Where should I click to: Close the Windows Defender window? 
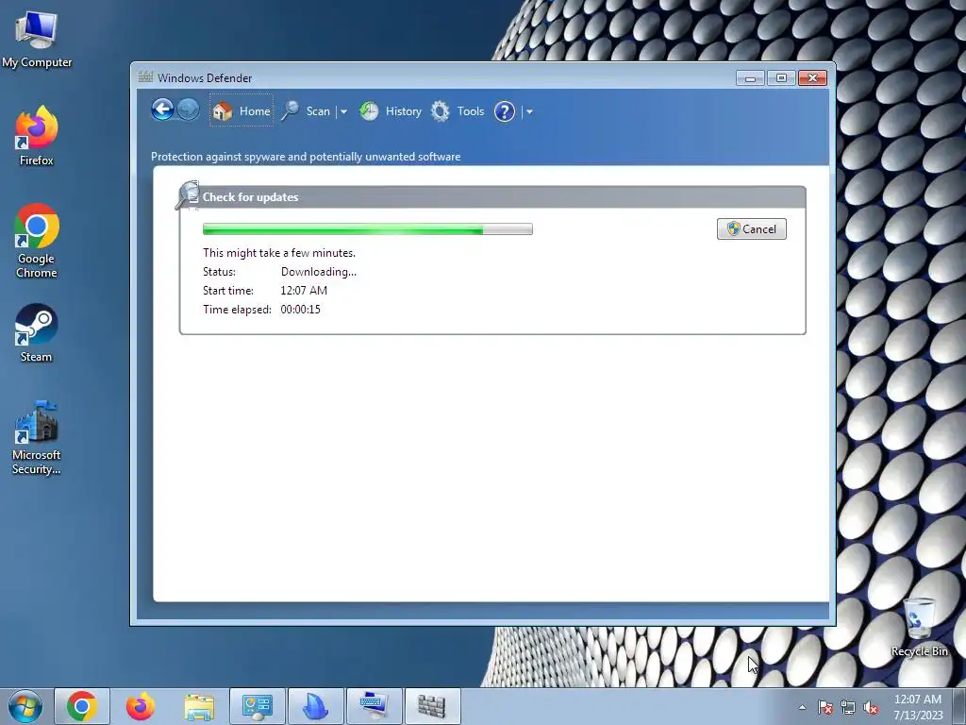pos(812,77)
